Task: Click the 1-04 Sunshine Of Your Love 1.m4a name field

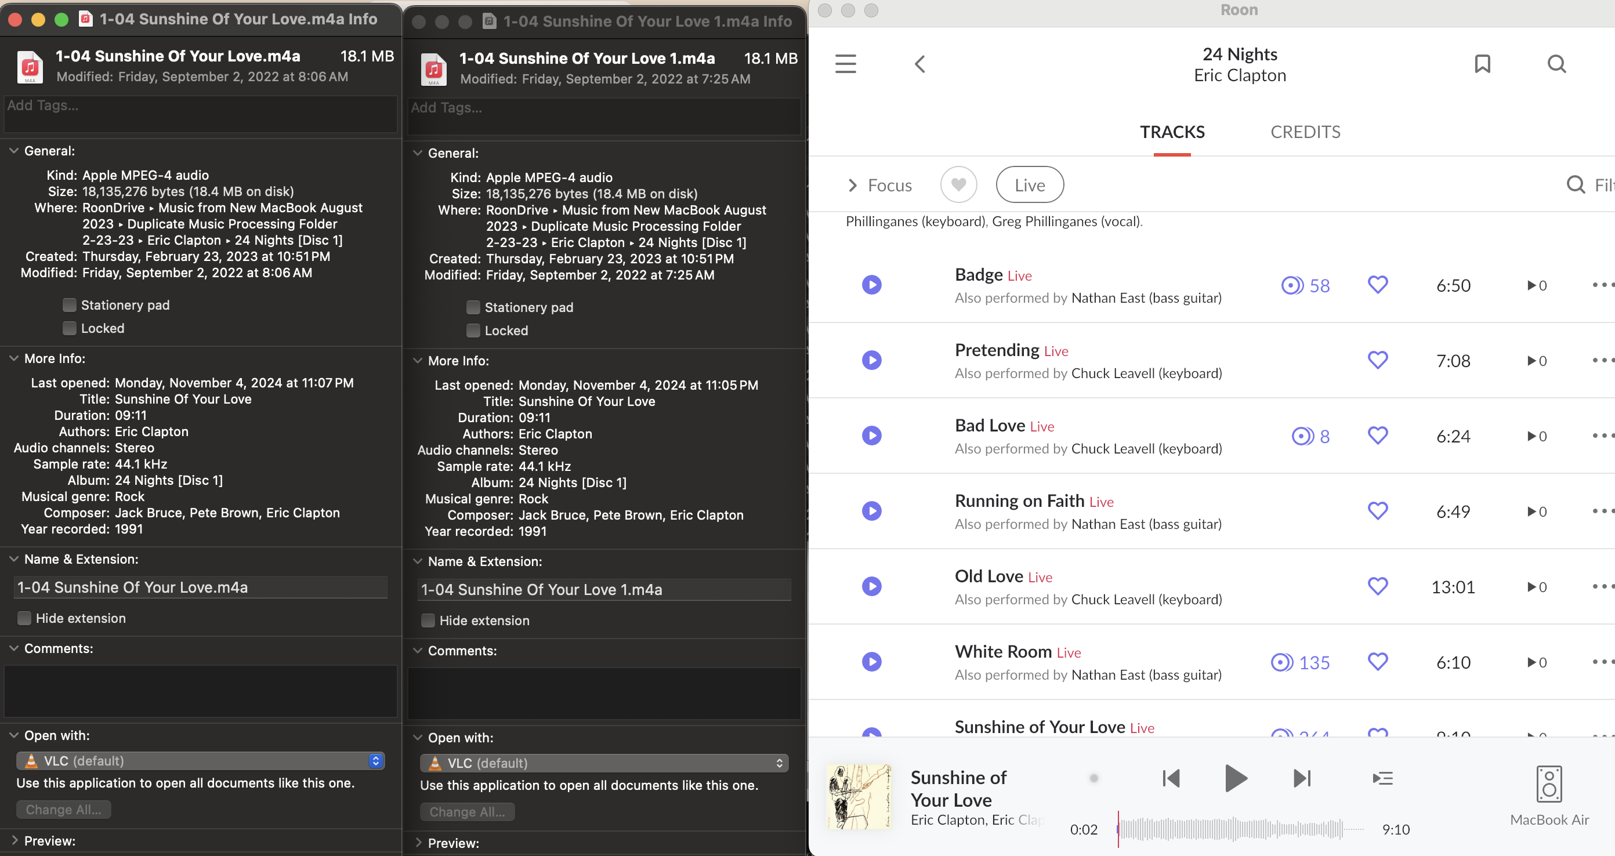Action: tap(603, 590)
